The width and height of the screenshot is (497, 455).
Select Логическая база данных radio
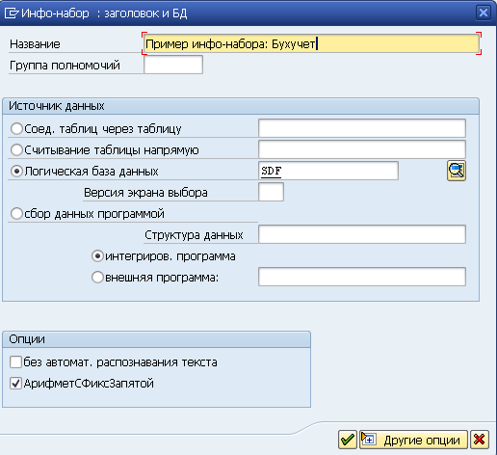coord(16,172)
